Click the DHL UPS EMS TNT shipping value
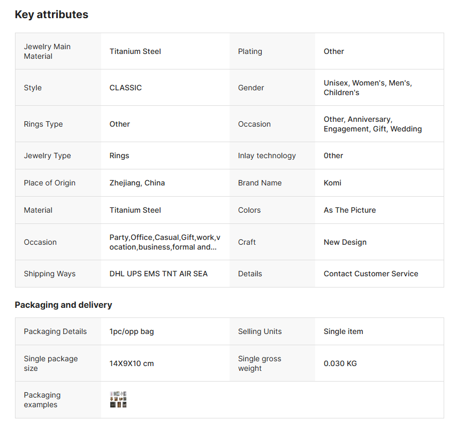 coord(158,274)
